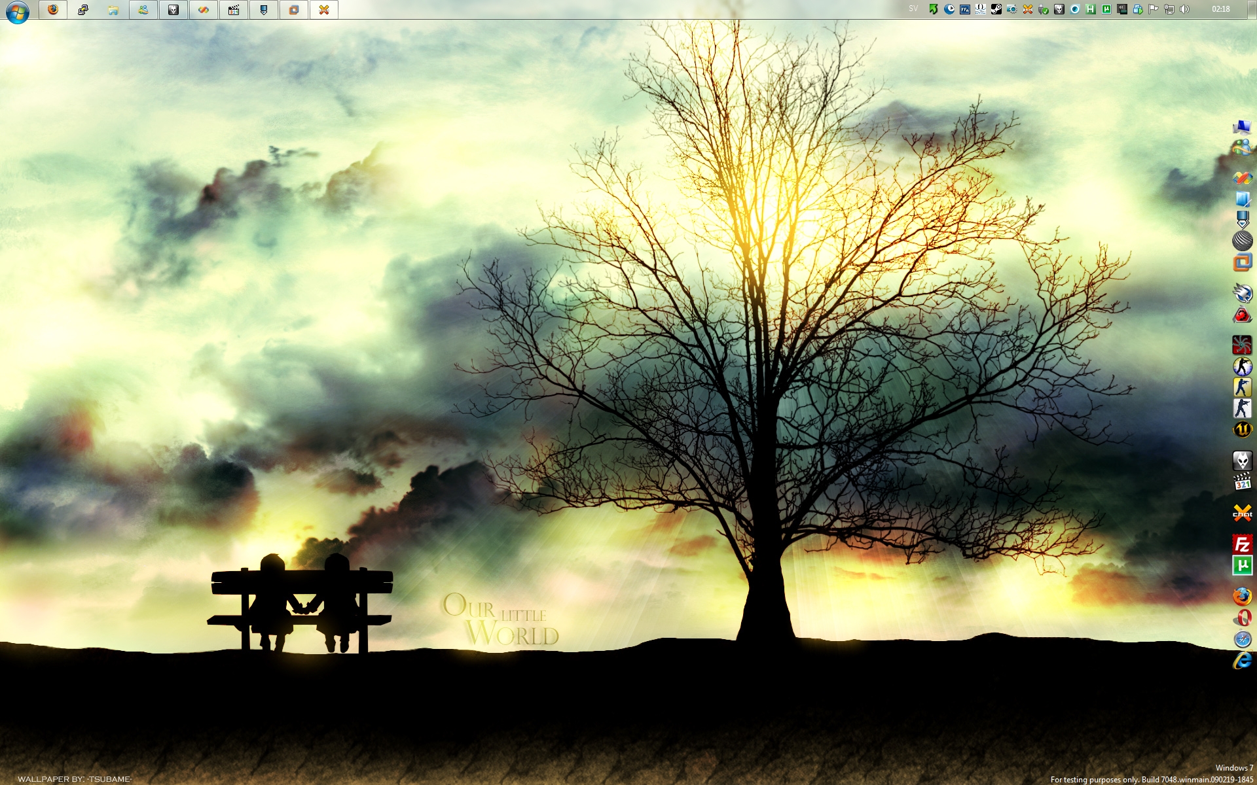
Task: Click the SV language indicator
Action: pos(913,9)
